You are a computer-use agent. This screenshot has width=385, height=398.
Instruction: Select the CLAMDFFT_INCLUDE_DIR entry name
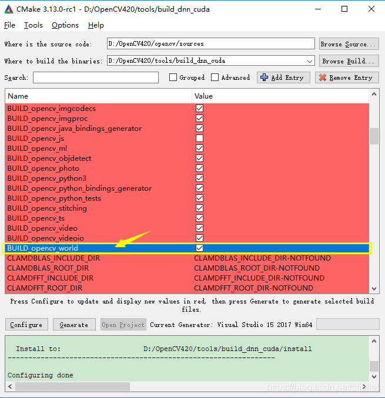(51, 278)
